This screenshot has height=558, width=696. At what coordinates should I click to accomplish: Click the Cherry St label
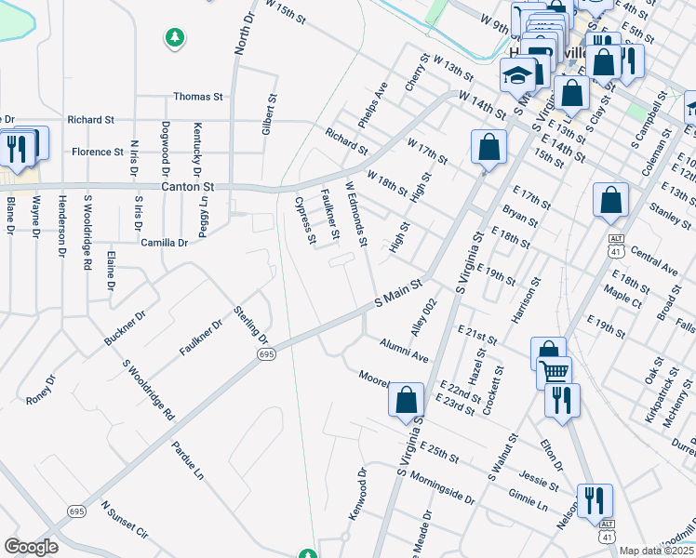click(417, 73)
